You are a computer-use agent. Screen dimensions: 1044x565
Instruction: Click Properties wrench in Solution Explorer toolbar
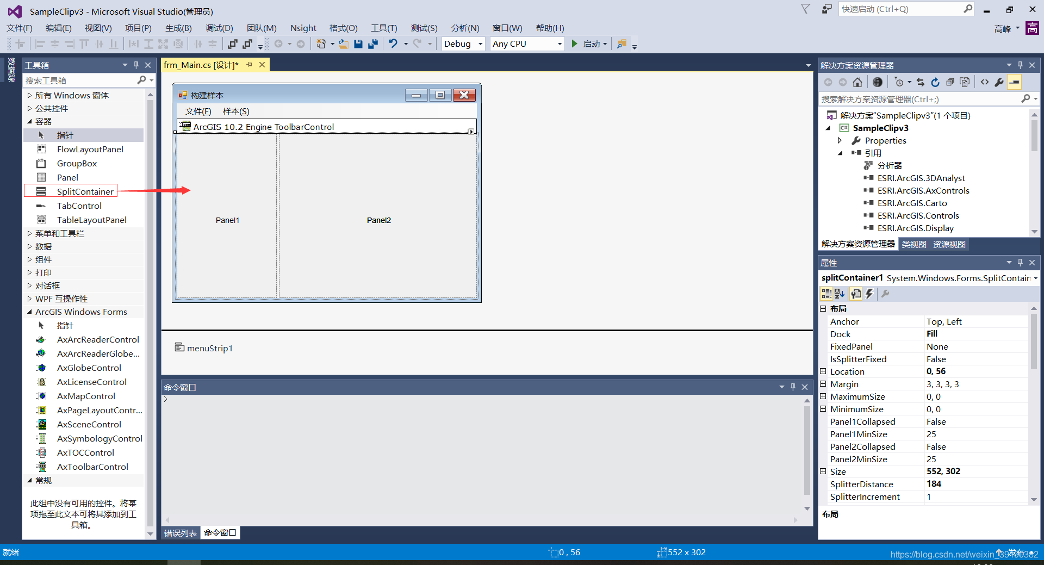click(999, 82)
